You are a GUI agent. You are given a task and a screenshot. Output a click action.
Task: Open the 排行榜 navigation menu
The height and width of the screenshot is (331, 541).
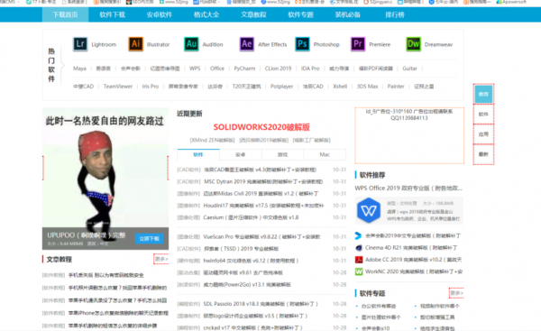[395, 14]
